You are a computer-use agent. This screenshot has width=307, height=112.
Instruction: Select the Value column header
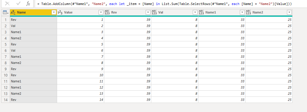click(80, 13)
